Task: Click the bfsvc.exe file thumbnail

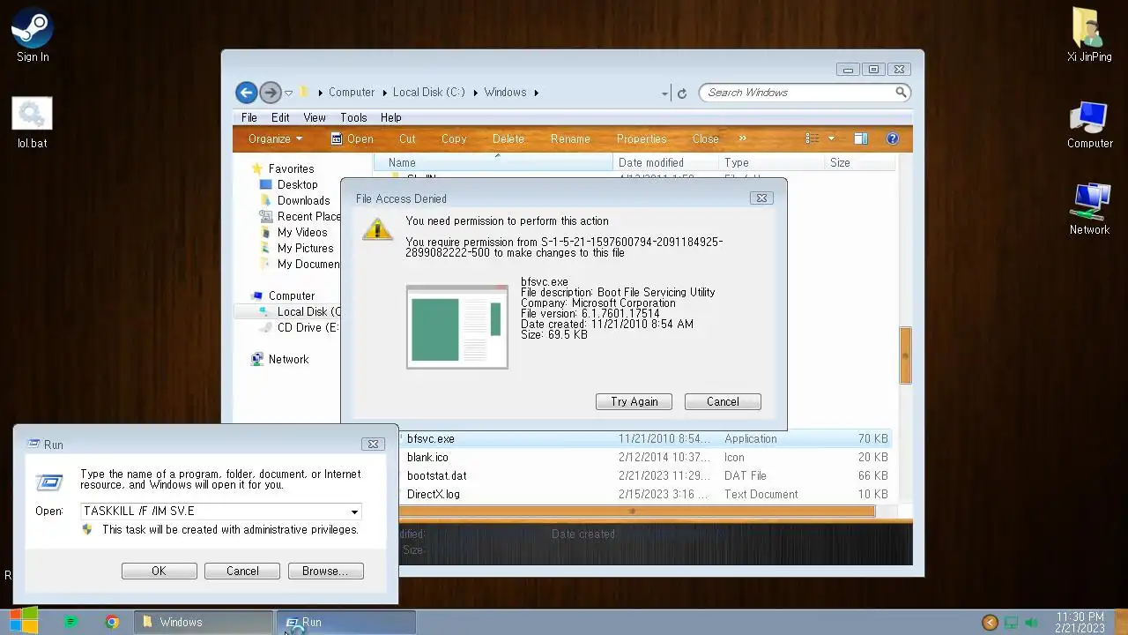Action: (457, 326)
